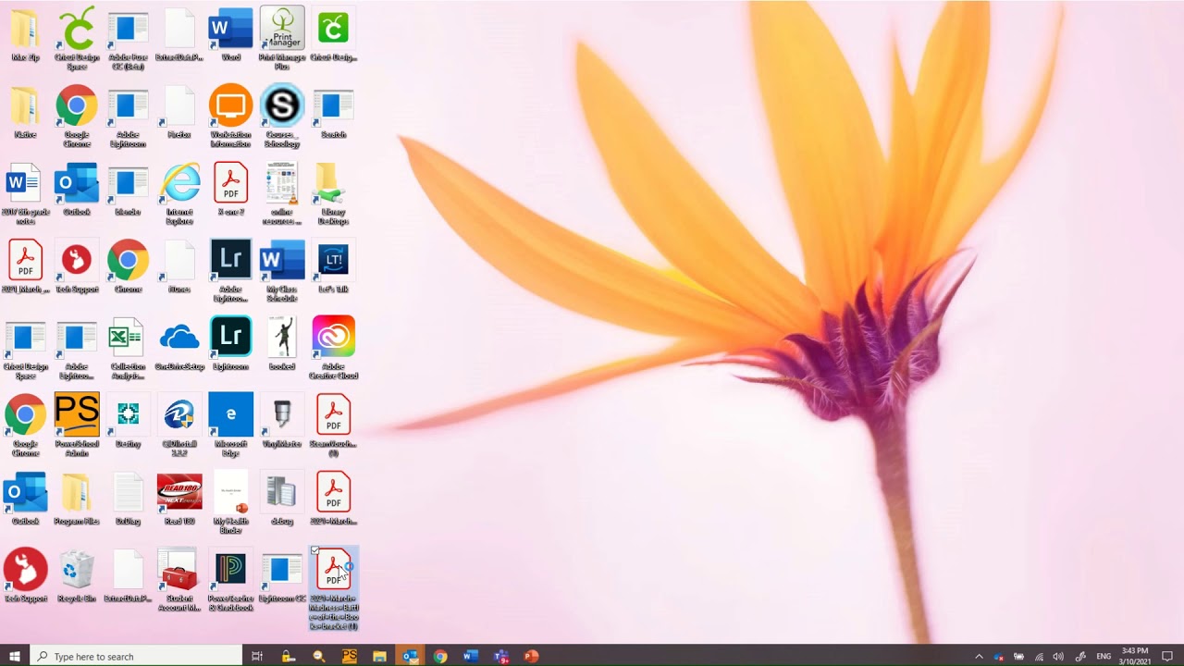
Task: Select the highlighted March Madness bracket PDF
Action: [334, 589]
